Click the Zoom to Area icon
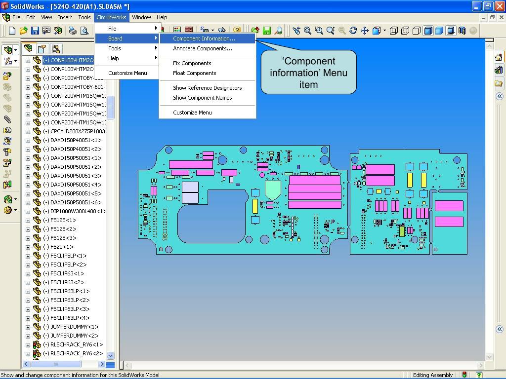The width and height of the screenshot is (506, 379). [x=319, y=31]
